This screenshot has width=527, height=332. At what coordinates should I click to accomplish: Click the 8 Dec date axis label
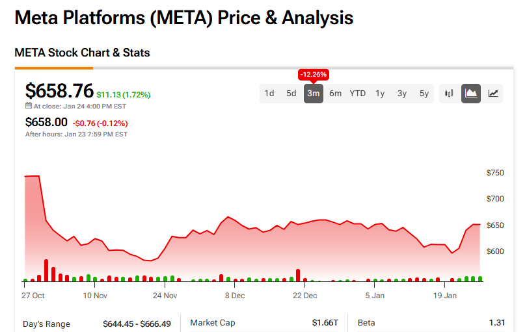(x=235, y=295)
